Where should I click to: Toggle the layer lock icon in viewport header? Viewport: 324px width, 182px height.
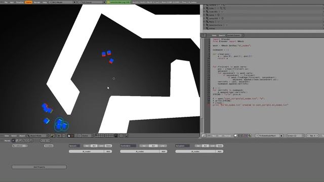point(116,136)
